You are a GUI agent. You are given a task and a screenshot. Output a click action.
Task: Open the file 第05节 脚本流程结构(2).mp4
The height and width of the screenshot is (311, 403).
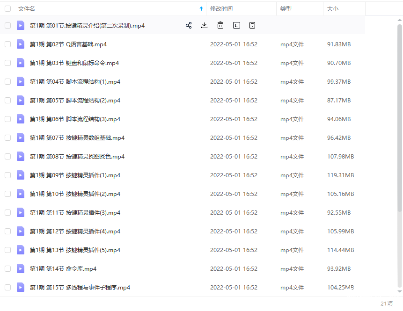[x=75, y=101]
